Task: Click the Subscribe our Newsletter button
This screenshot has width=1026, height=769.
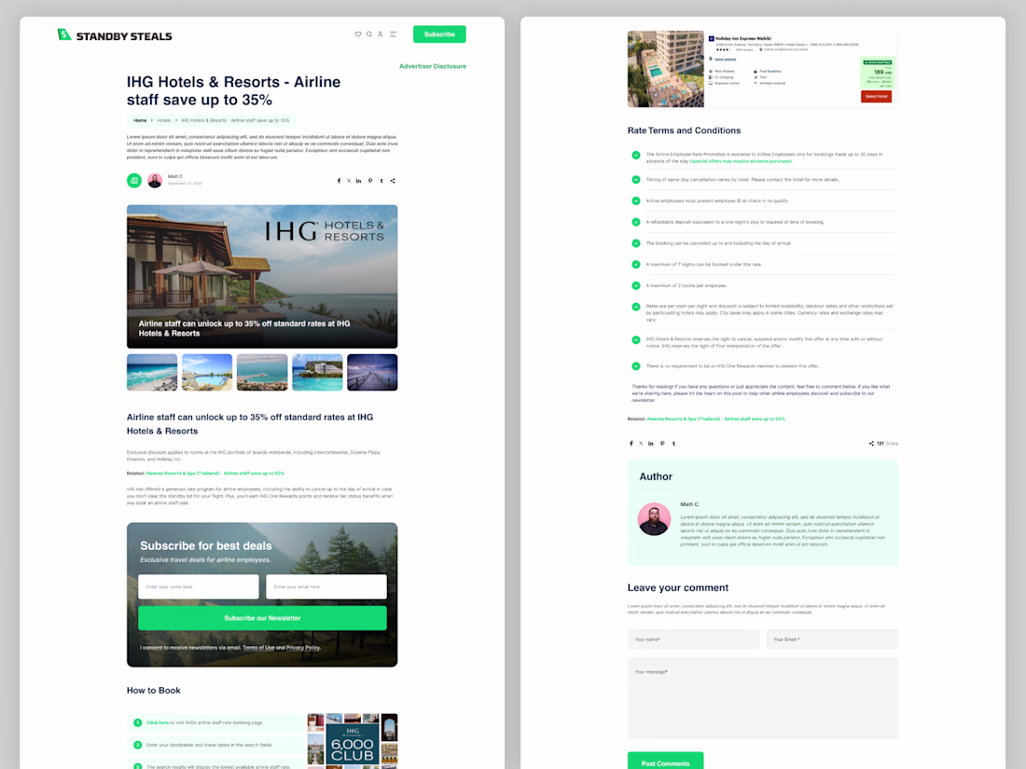Action: 262,618
